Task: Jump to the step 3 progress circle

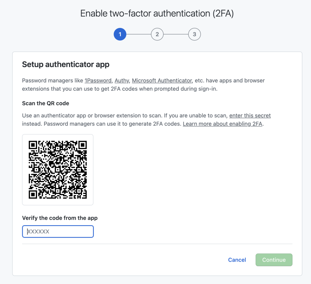Action: tap(194, 34)
